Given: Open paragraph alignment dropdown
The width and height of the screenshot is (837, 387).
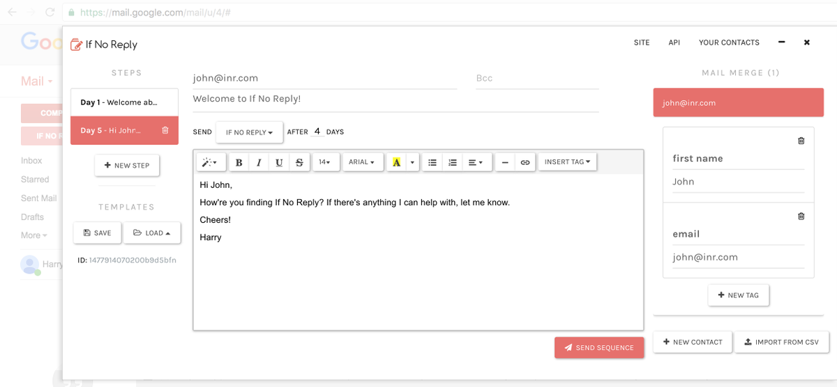Looking at the screenshot, I should click(476, 162).
